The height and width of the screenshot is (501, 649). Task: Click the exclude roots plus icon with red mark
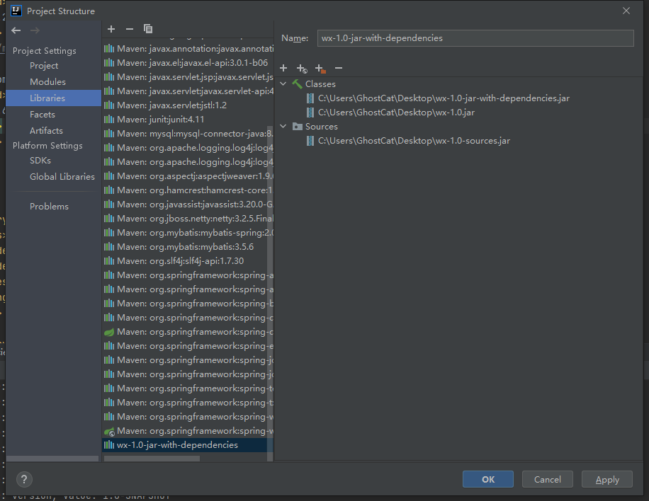point(320,68)
